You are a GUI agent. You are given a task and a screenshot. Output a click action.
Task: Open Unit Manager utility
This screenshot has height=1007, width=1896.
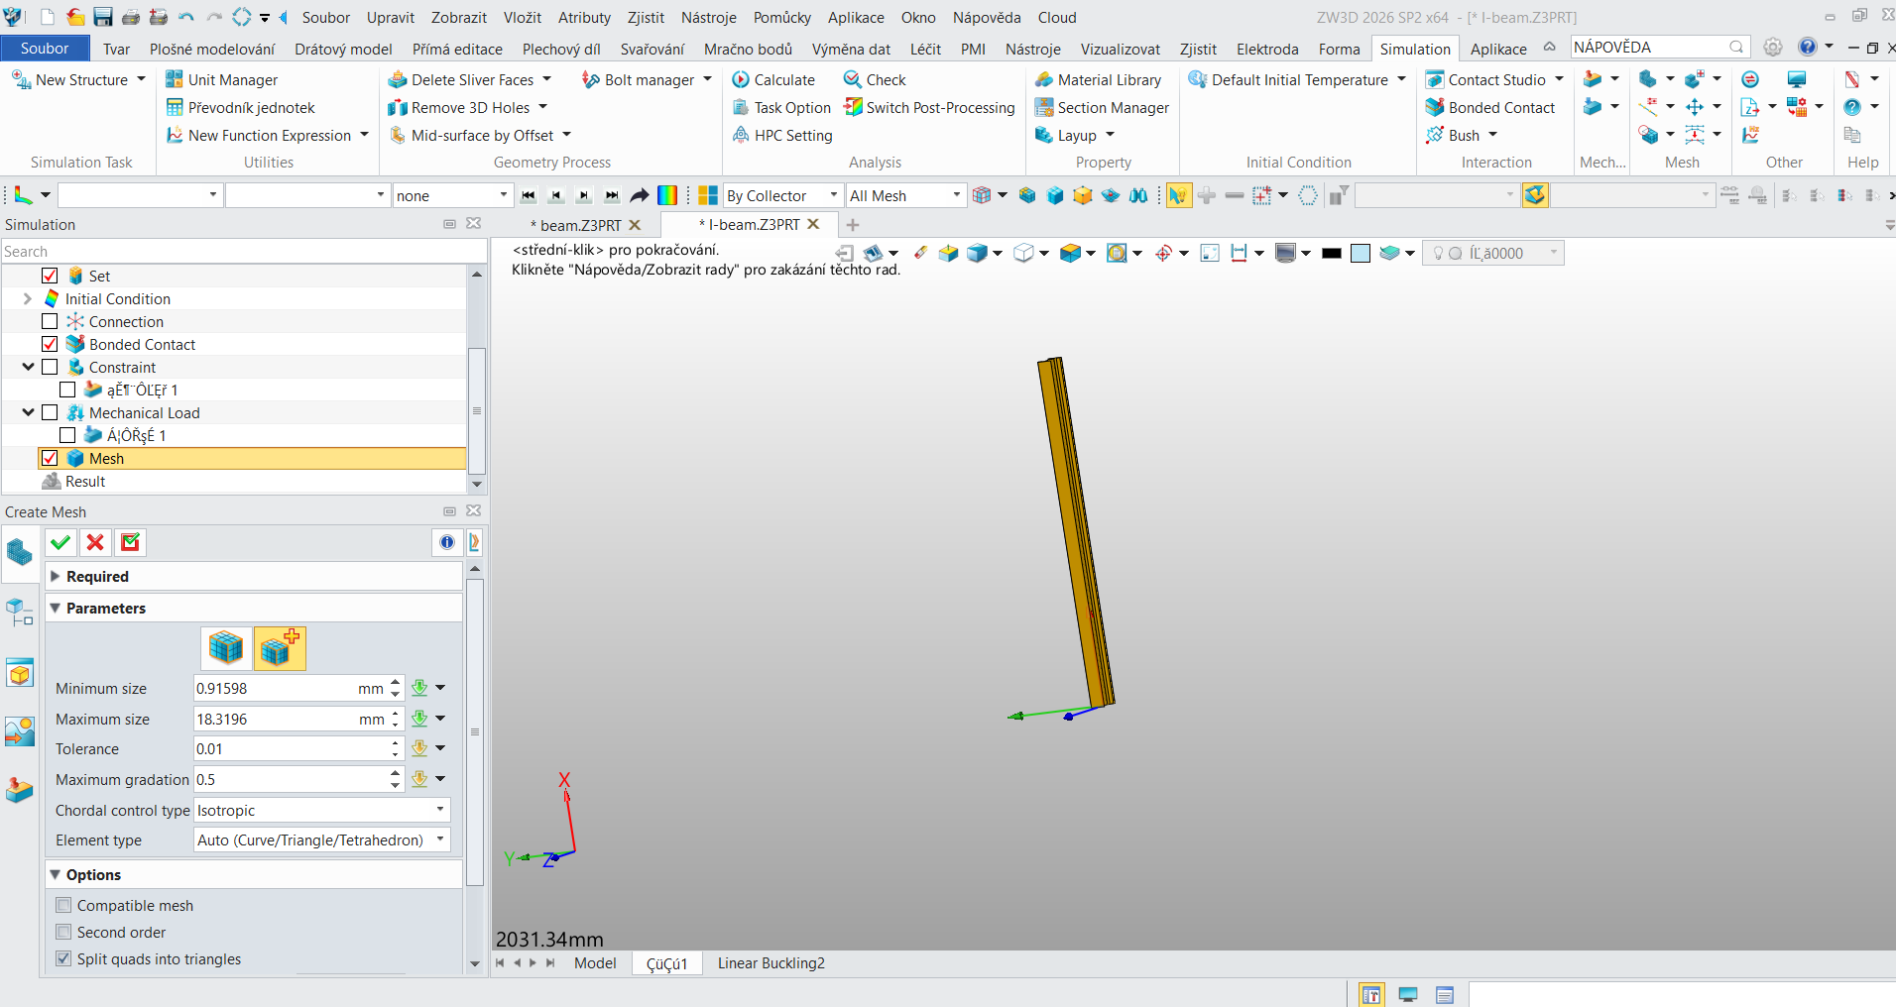pyautogui.click(x=221, y=79)
